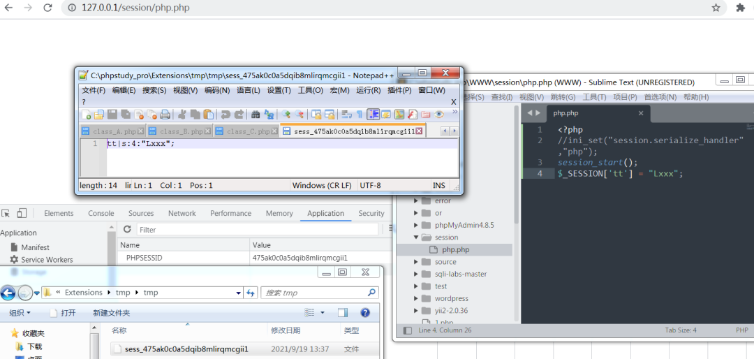The image size is (754, 359).
Task: Click the Print icon in Notepad++ toolbar
Action: [x=165, y=115]
